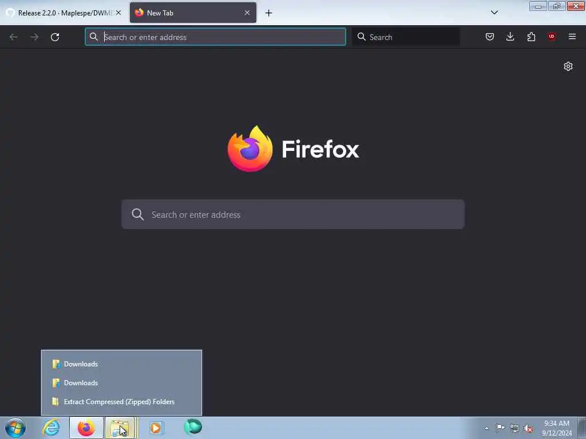Open Windows Media Player from taskbar
Image resolution: width=586 pixels, height=439 pixels.
(x=156, y=428)
